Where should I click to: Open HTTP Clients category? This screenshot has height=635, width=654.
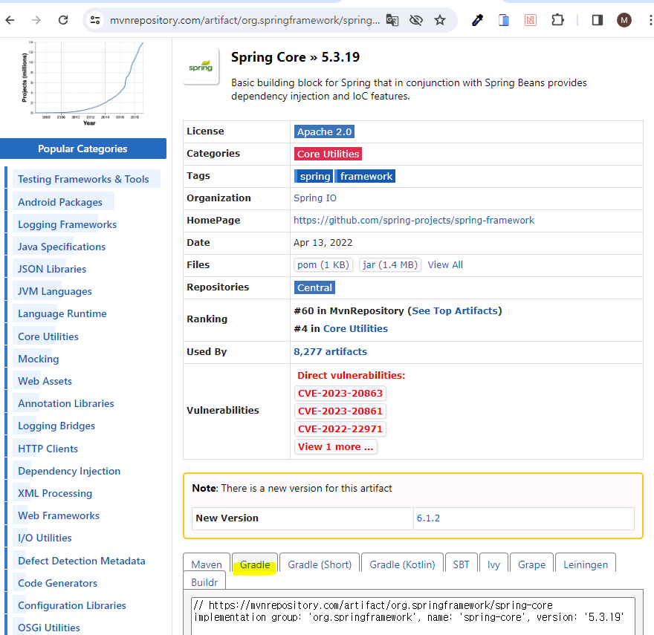pyautogui.click(x=48, y=449)
